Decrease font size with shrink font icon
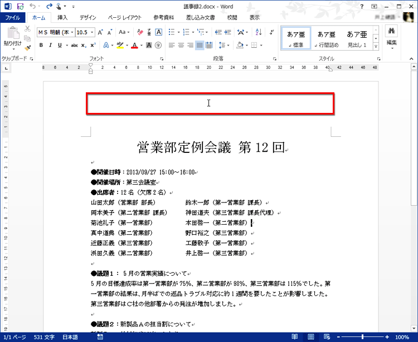This screenshot has width=418, height=342. pyautogui.click(x=110, y=32)
